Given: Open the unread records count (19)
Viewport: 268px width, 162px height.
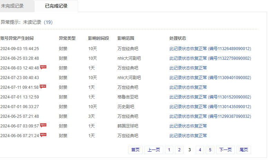Looking at the screenshot, I should (x=48, y=22).
